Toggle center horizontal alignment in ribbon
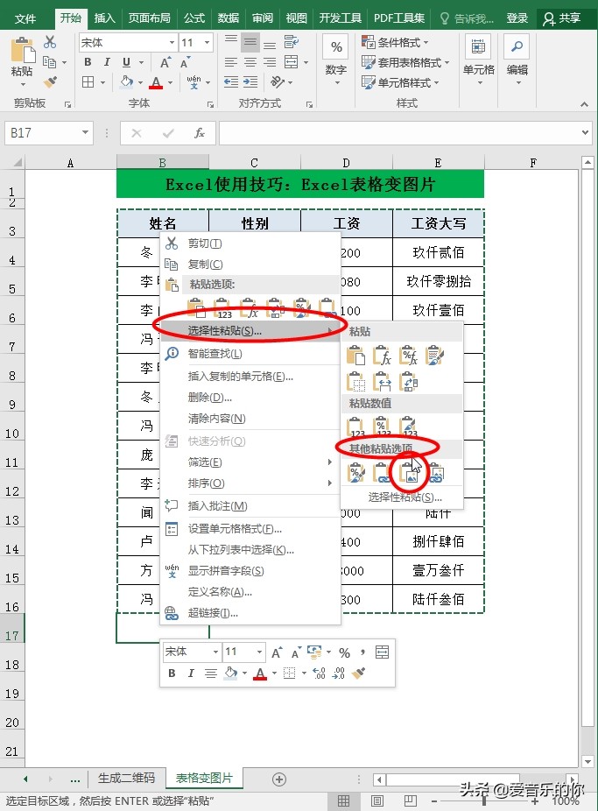The image size is (598, 811). click(x=250, y=62)
